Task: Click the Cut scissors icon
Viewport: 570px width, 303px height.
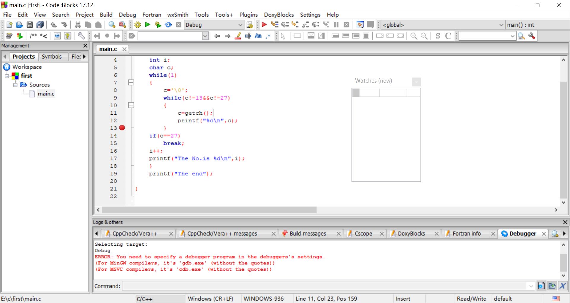Action: tap(78, 25)
